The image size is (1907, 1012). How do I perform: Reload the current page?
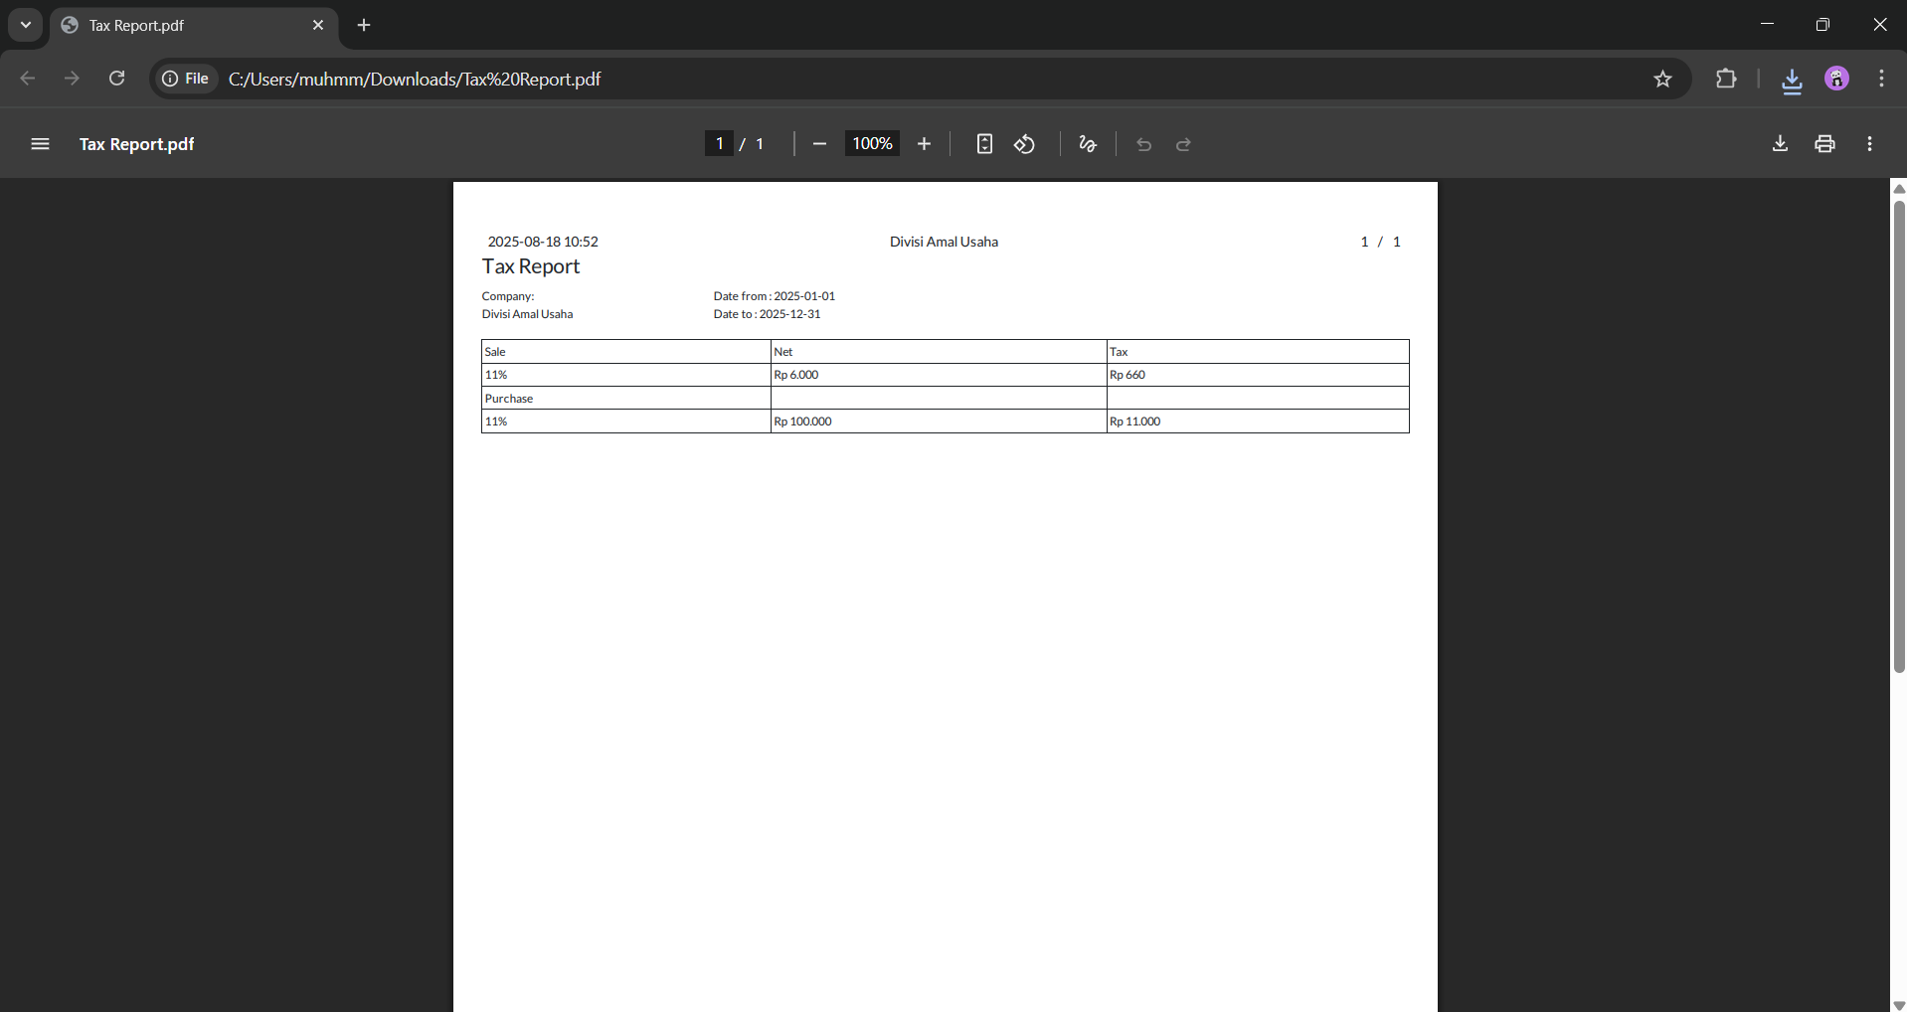point(116,79)
